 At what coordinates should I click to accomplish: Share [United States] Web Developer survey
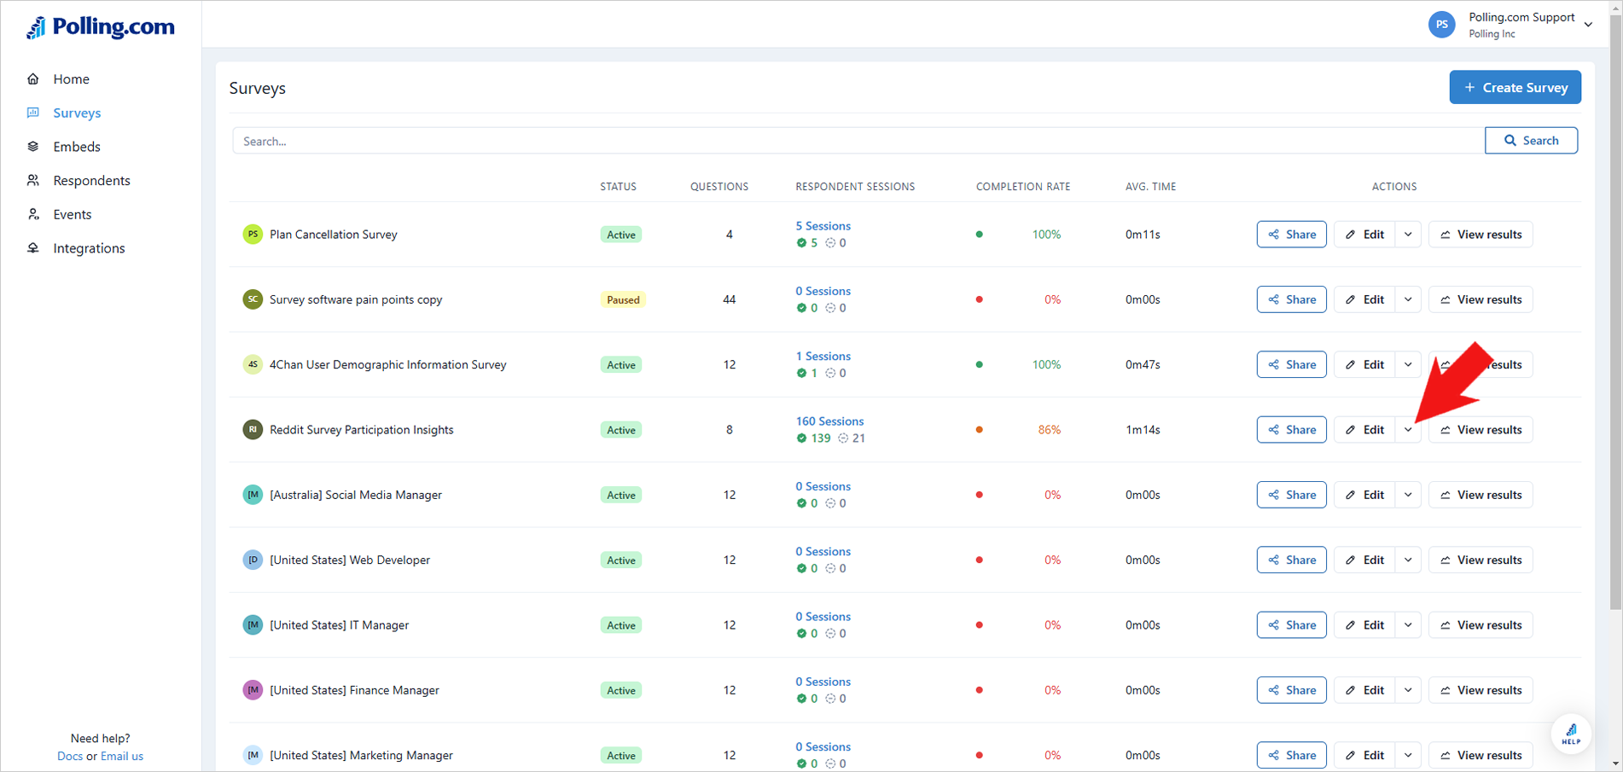click(1291, 560)
